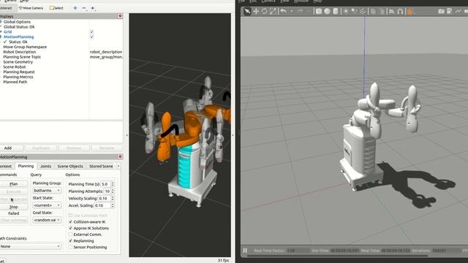This screenshot has height=263, width=468.
Task: Click the Planning Attempts spinner arrows
Action: click(113, 191)
